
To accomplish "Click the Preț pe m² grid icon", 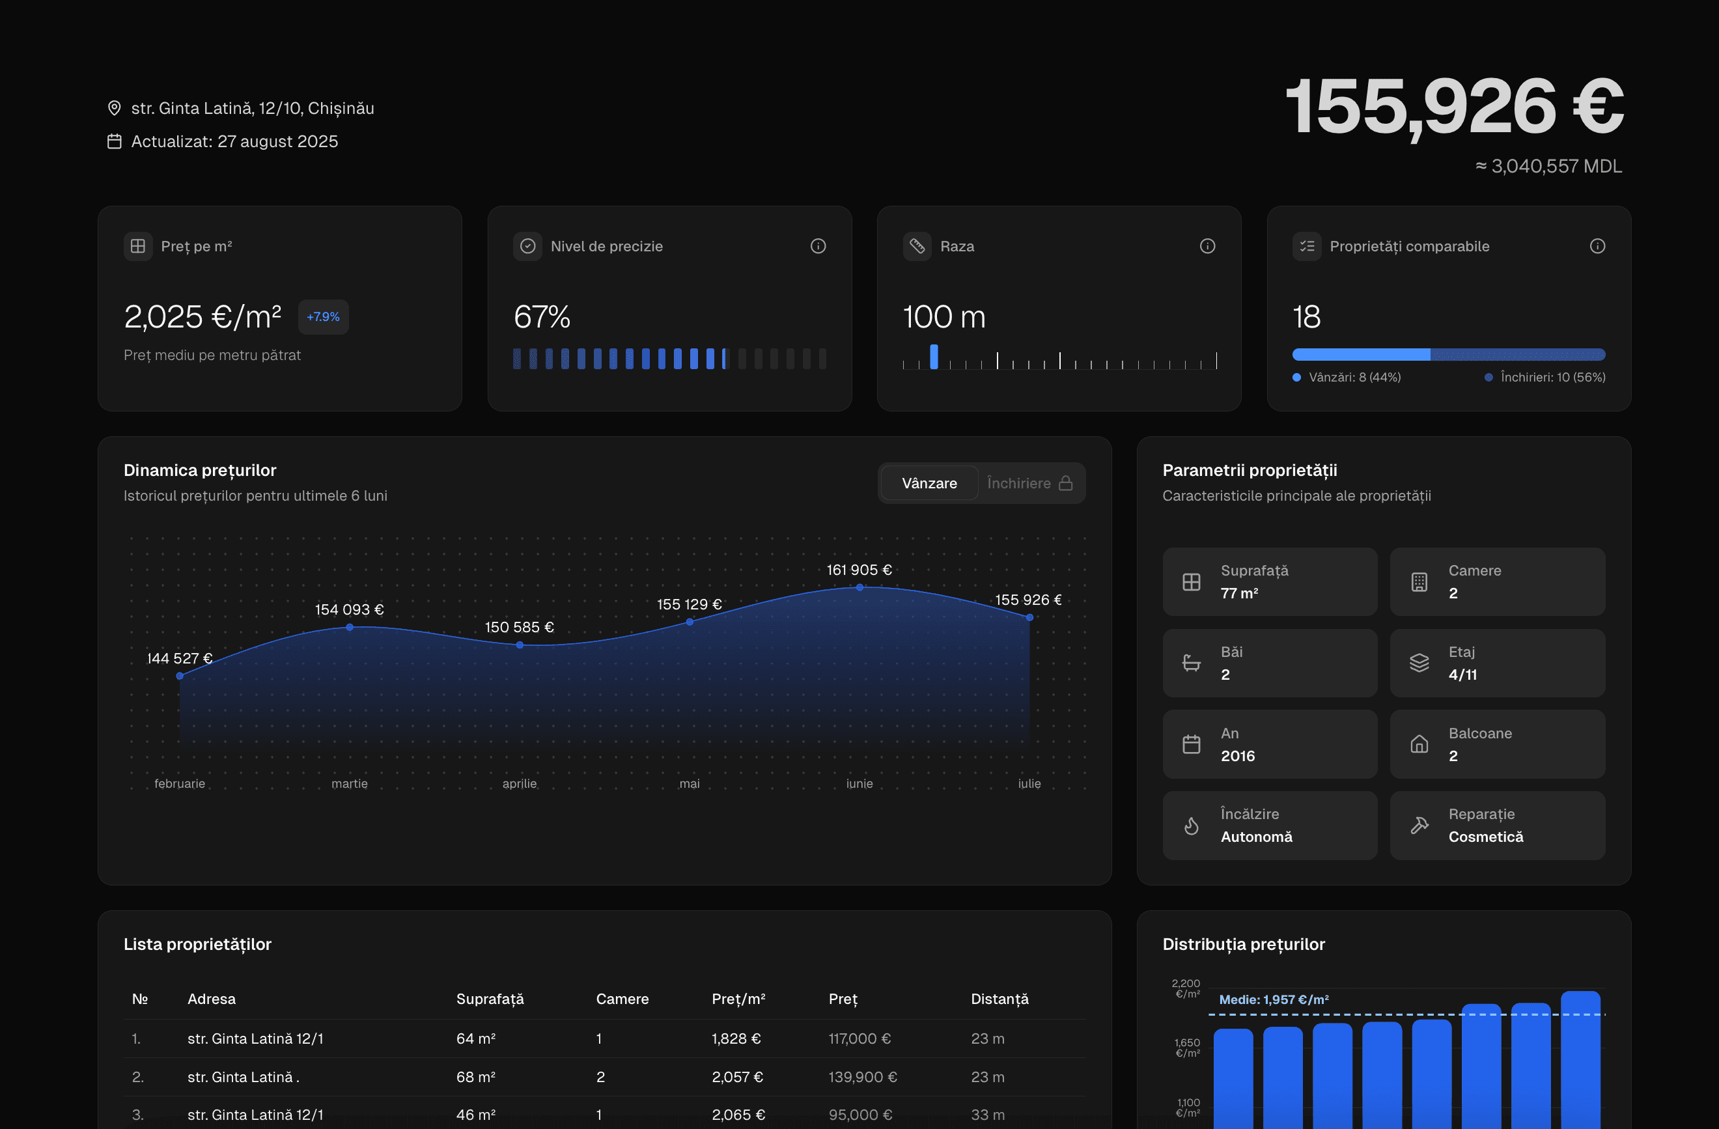I will (x=138, y=246).
